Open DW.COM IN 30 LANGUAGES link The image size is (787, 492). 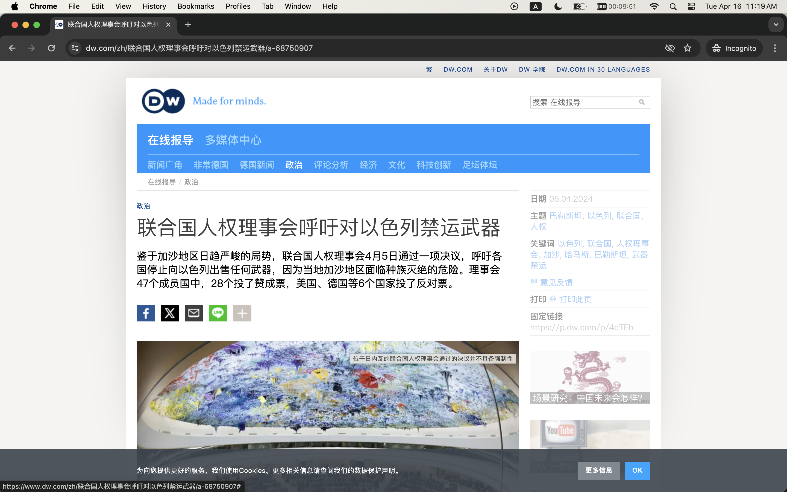click(x=603, y=69)
